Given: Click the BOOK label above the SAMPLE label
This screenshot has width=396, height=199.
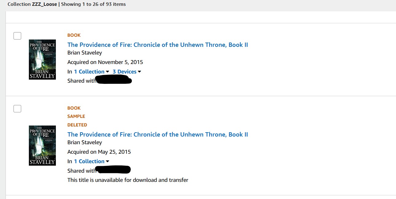Looking at the screenshot, I should point(74,108).
